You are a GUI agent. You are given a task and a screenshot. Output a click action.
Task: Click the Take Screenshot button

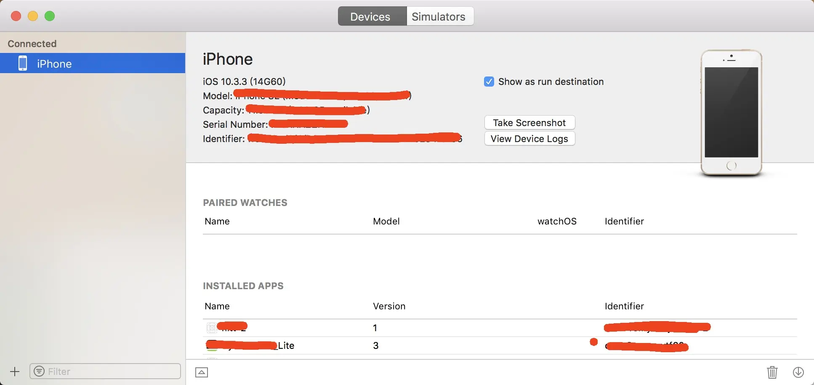pos(529,123)
